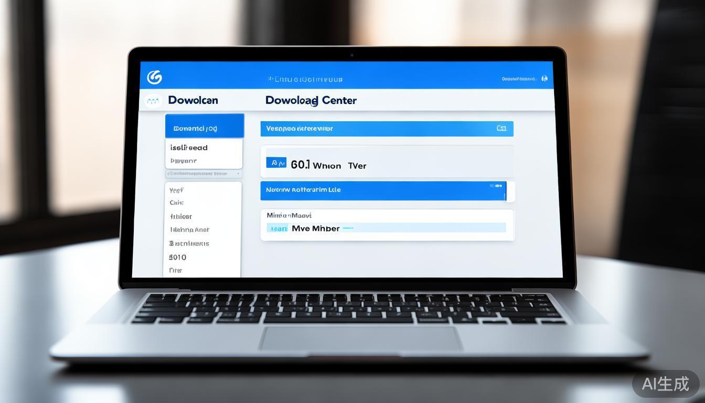The height and width of the screenshot is (403, 705).
Task: Click the Dowoloag Center page title
Action: [x=311, y=100]
